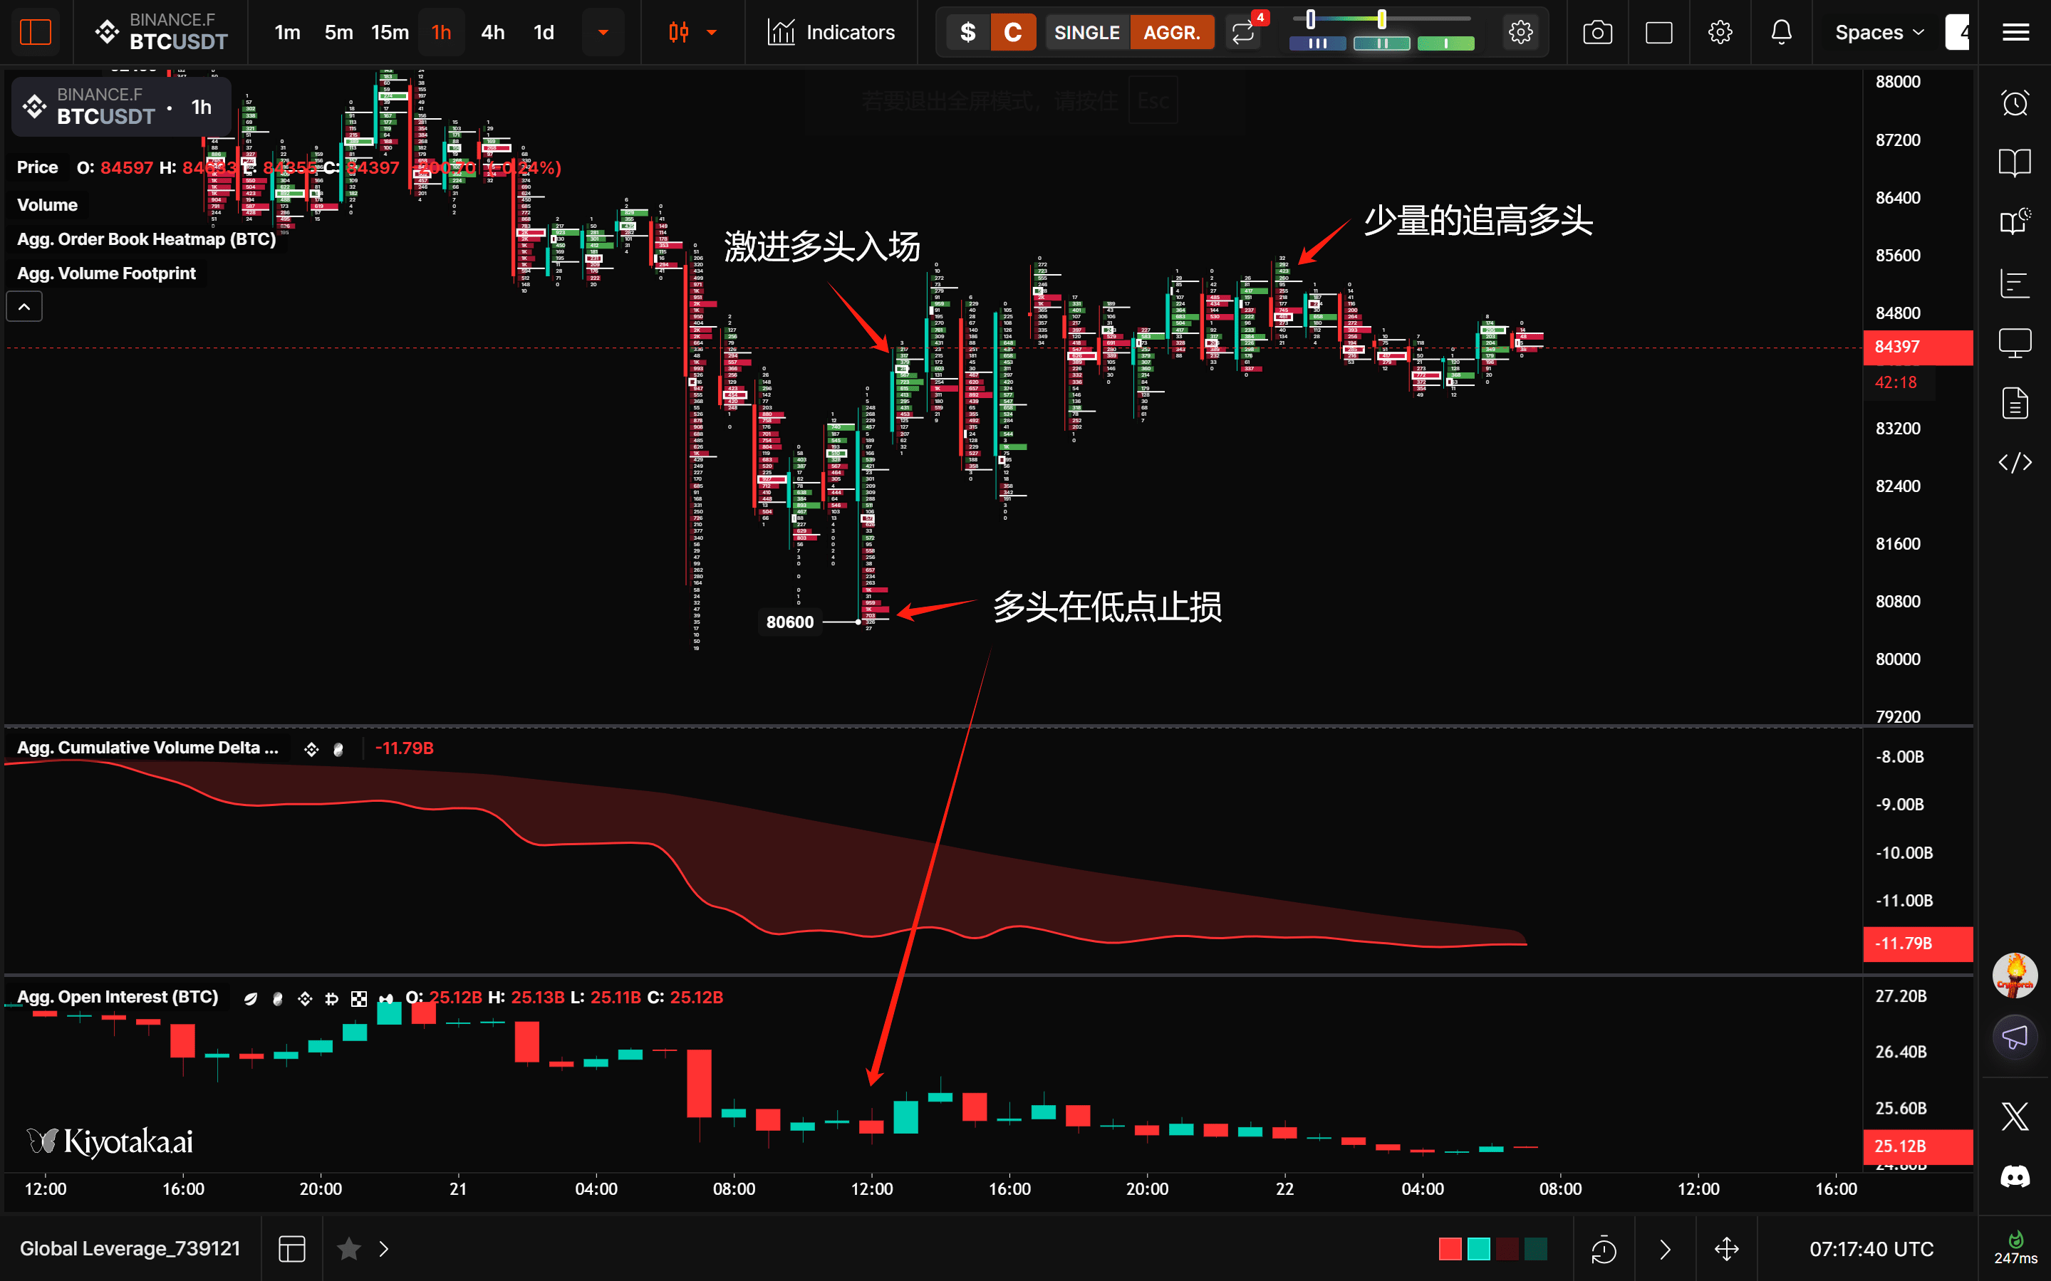Take a chart screenshot with camera icon
This screenshot has width=2051, height=1281.
pyautogui.click(x=1596, y=33)
